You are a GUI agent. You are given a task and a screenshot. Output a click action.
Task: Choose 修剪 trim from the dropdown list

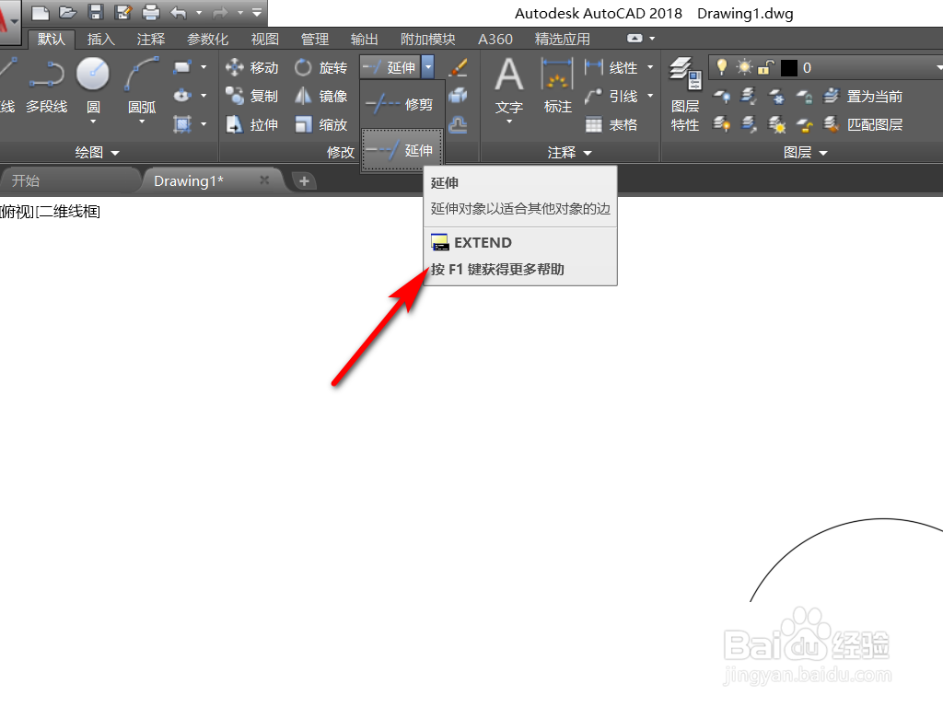click(402, 105)
